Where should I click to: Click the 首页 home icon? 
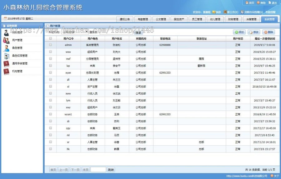click(247, 3)
